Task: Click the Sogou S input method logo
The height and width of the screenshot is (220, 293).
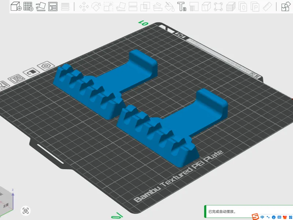Action: point(255,217)
